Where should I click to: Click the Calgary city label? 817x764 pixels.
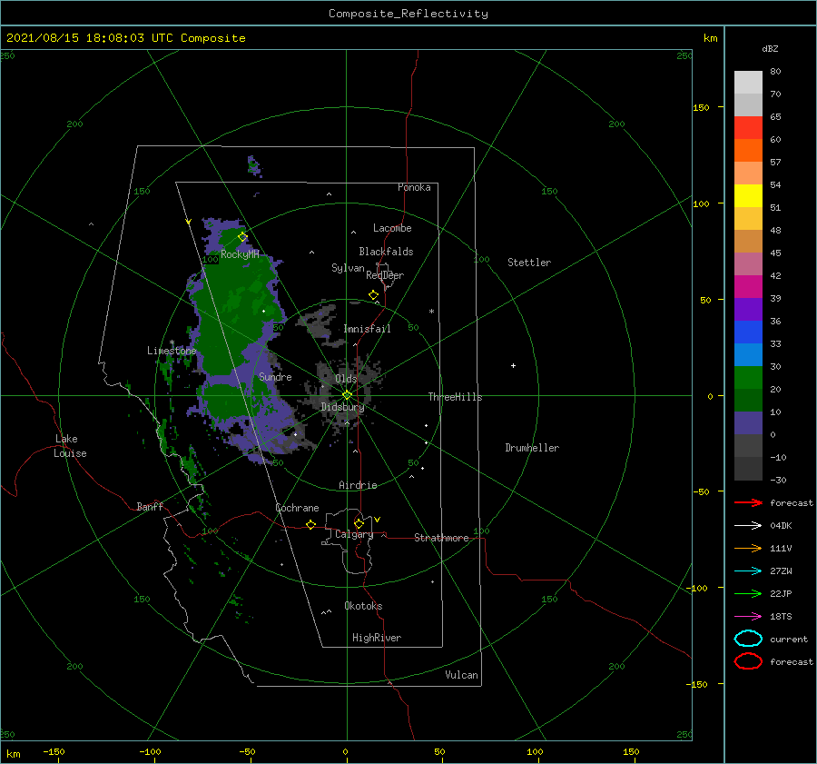(x=354, y=534)
